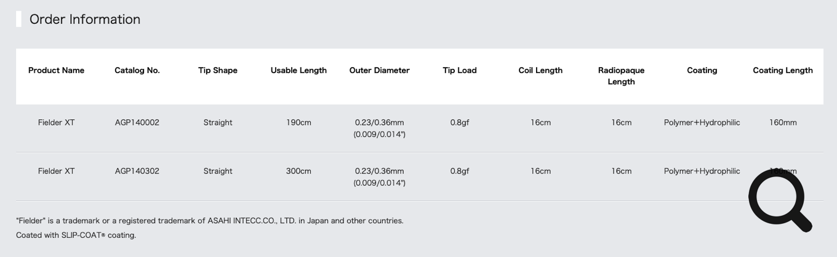837x257 pixels.
Task: Click the Catalog No. column header
Action: click(137, 70)
